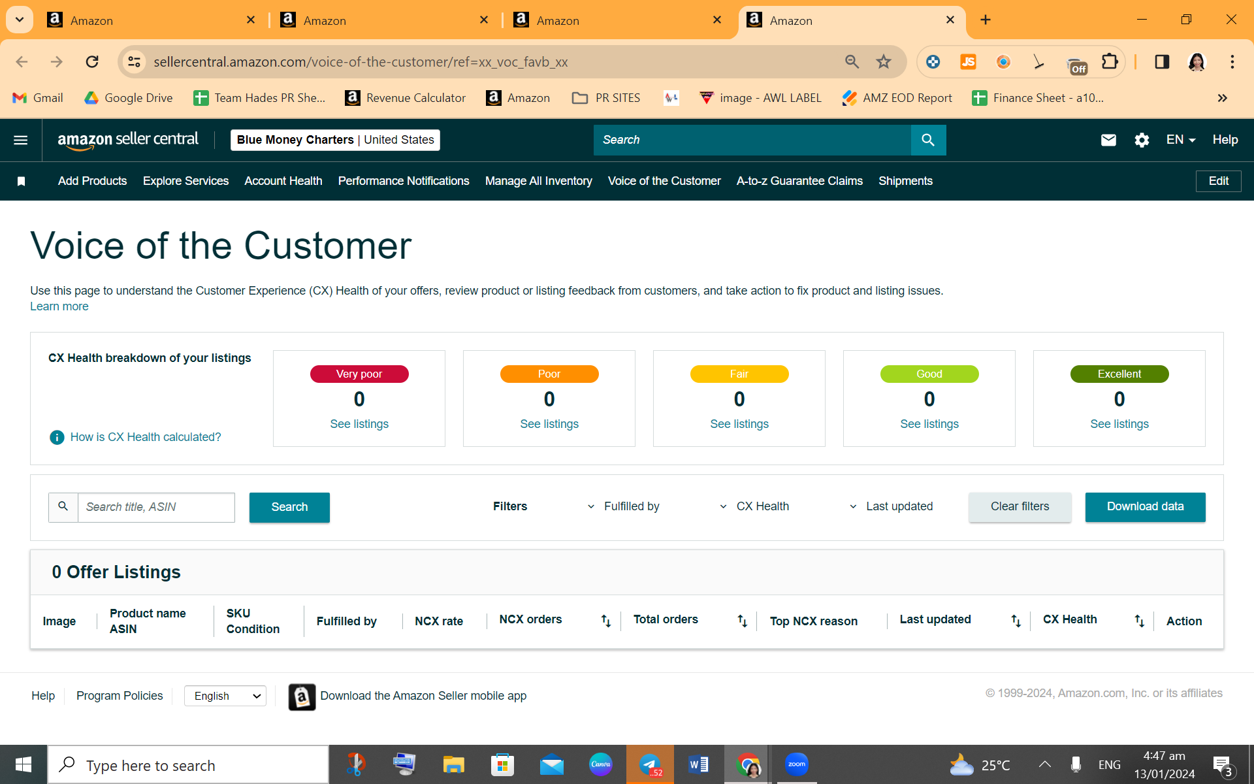Open Performance Notifications in the nav bar
The image size is (1254, 784).
404,181
